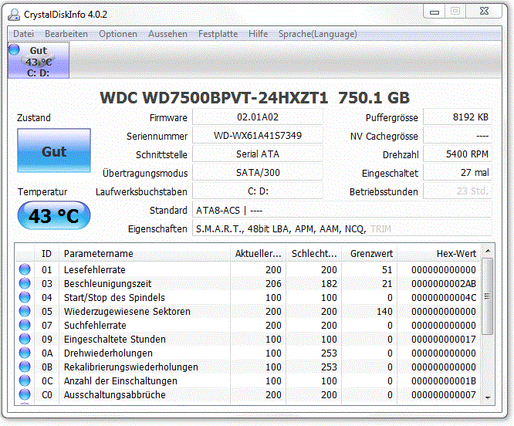Click status orb for Start/Stop des Spindels
Image resolution: width=514 pixels, height=426 pixels.
(25, 297)
